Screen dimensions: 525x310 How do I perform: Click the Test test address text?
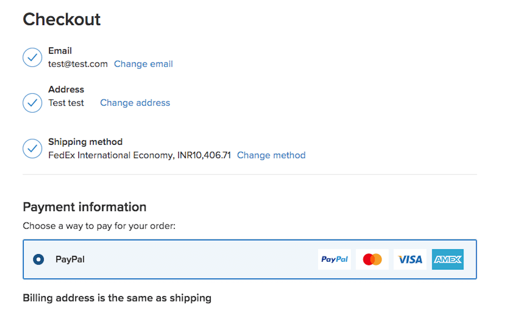point(66,103)
